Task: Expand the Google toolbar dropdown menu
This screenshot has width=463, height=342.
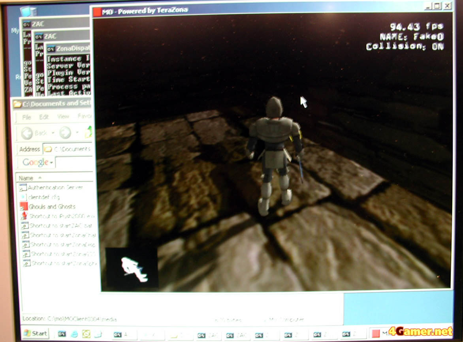Action: click(52, 162)
